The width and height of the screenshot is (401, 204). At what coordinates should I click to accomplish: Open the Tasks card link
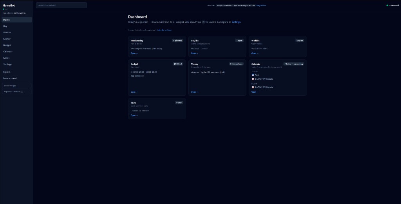[x=134, y=115]
